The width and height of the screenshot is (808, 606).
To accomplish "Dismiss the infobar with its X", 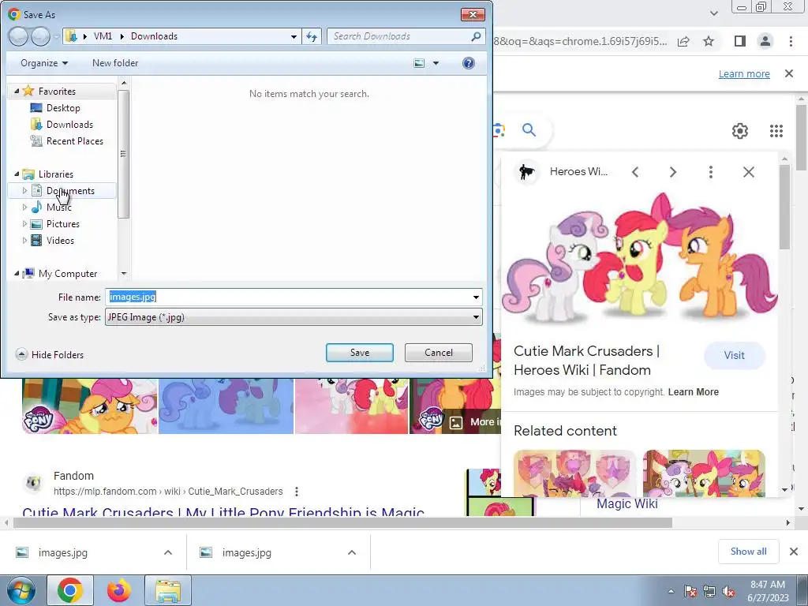I will click(789, 73).
